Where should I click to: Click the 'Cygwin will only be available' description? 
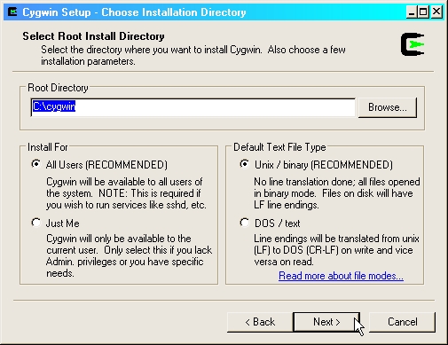pyautogui.click(x=130, y=256)
